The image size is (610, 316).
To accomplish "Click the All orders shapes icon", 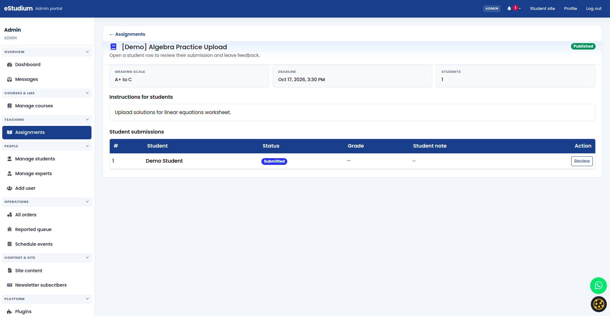I will [x=10, y=215].
